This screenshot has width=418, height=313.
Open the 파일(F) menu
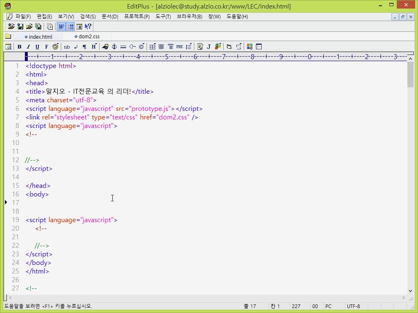click(x=23, y=16)
